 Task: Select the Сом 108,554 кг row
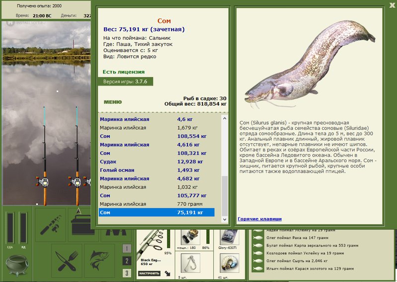point(156,136)
